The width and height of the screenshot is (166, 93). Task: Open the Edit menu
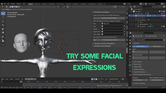point(8,4)
